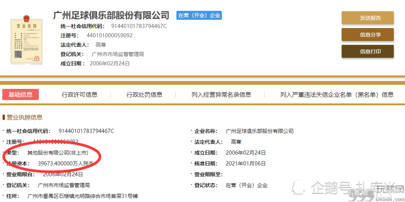
Task: Click the company title 广州足球俱乐部股份有限公司
Action: pos(111,15)
